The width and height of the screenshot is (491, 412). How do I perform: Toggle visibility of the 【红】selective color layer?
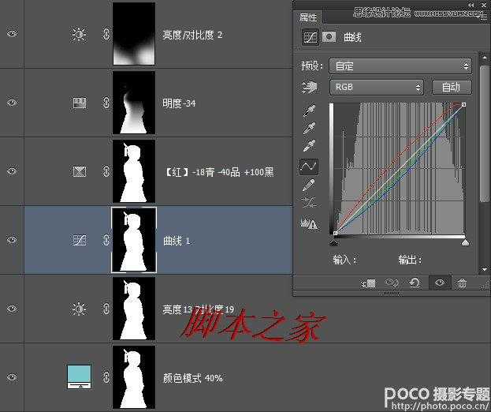(x=12, y=171)
